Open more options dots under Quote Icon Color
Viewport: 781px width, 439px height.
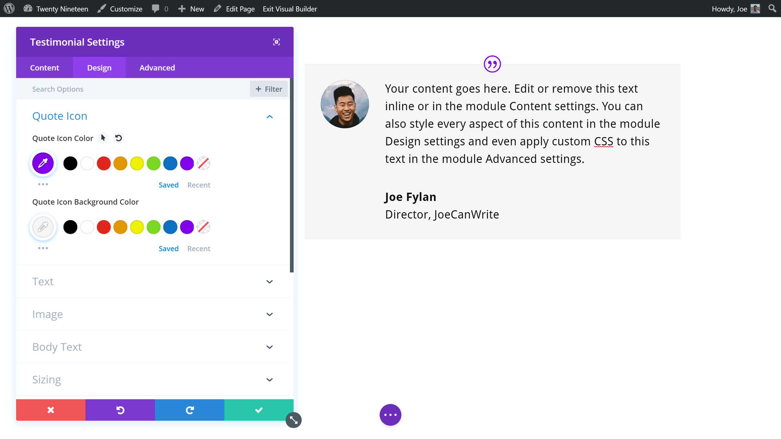point(43,184)
